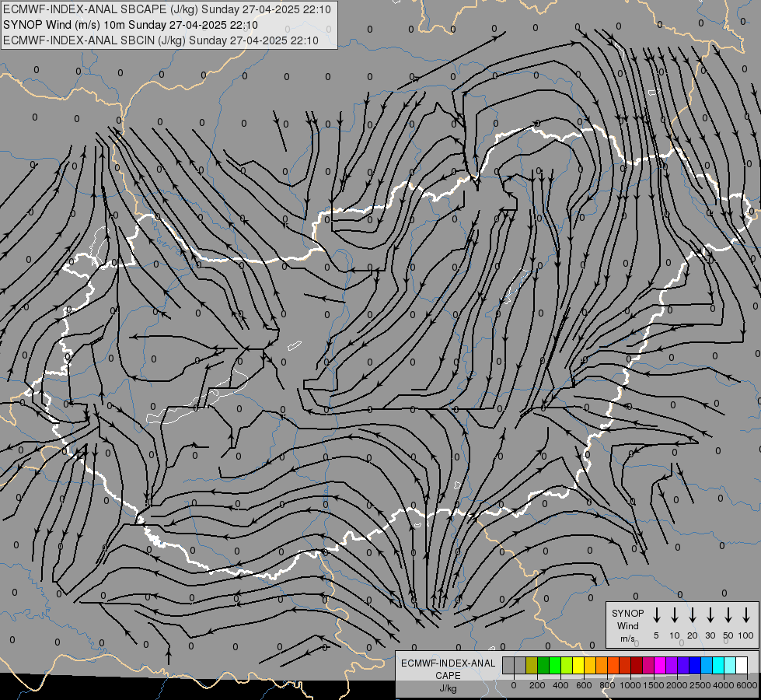This screenshot has height=700, width=761.
Task: Pick the dark green CAPE legend swatch
Action: (x=543, y=665)
